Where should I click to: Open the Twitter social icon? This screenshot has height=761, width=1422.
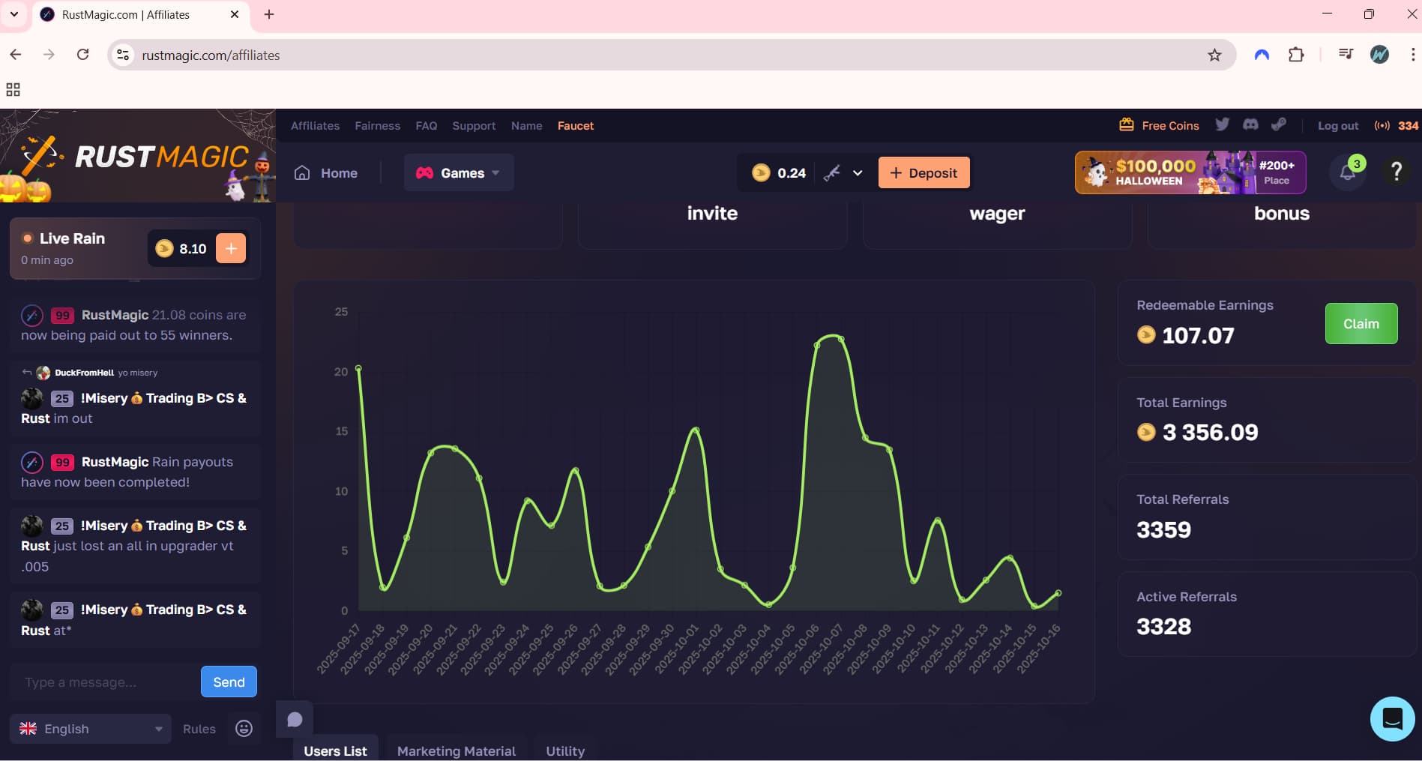1222,125
